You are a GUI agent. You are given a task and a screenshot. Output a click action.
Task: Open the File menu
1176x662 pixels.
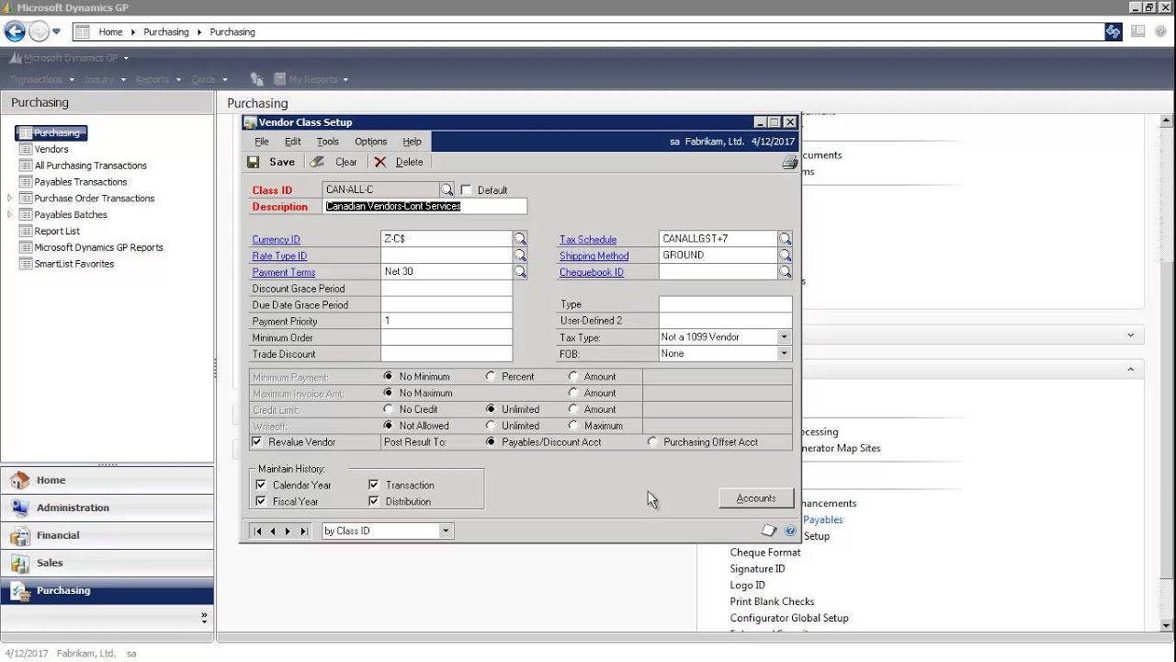pyautogui.click(x=262, y=142)
